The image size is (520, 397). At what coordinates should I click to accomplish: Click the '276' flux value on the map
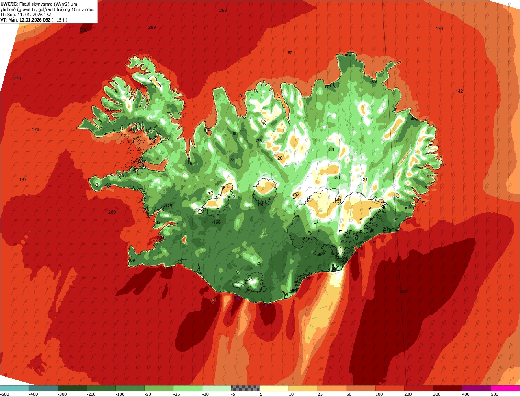[x=17, y=78]
